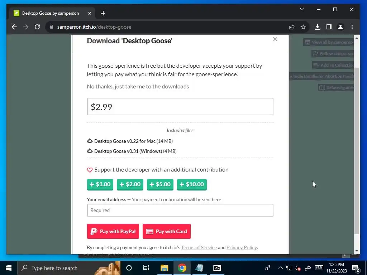Click the $2.99 price input field
Viewport: 367px width, 275px height.
tap(180, 107)
